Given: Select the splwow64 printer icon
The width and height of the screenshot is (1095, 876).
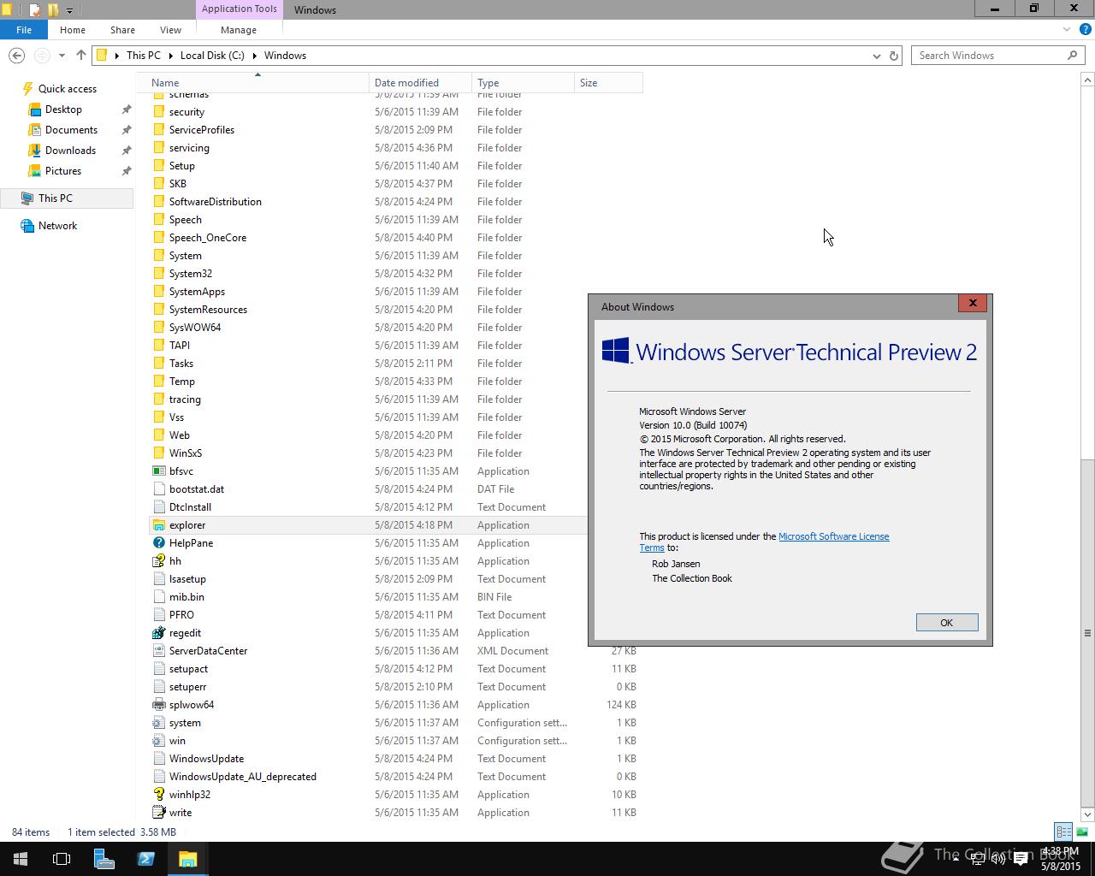Looking at the screenshot, I should (158, 705).
